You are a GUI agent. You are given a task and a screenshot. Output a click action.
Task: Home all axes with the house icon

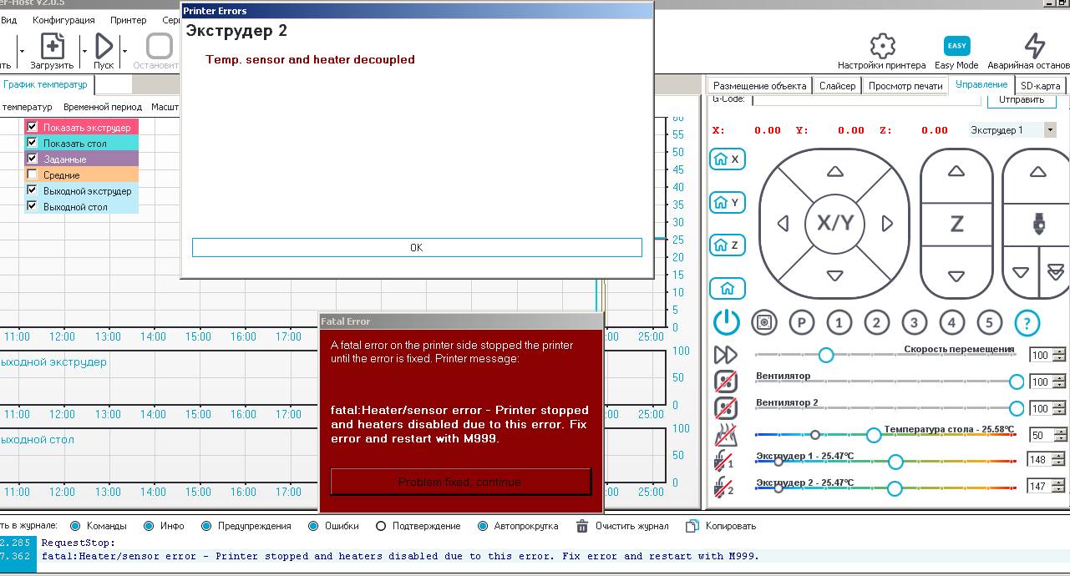pyautogui.click(x=727, y=288)
